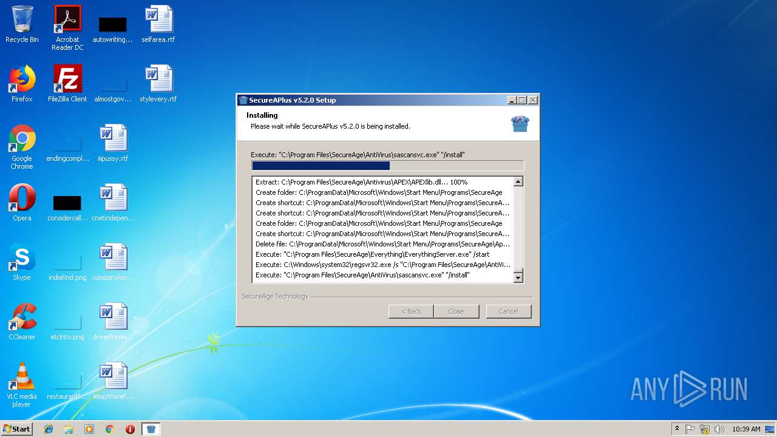Select the autowriting desktop file

pyautogui.click(x=112, y=28)
